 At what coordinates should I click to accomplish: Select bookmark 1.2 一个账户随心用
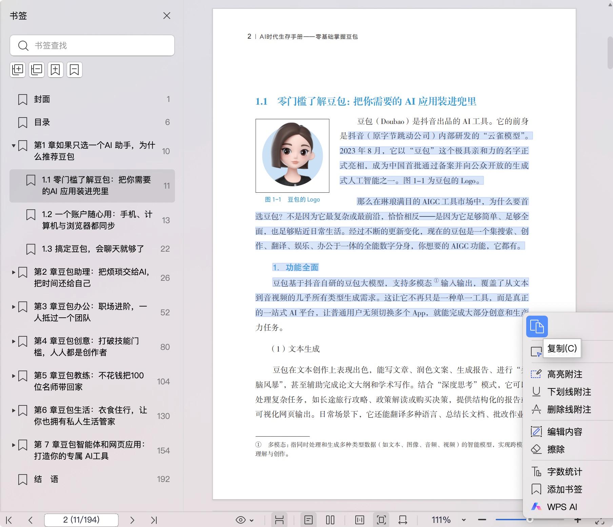click(x=92, y=220)
